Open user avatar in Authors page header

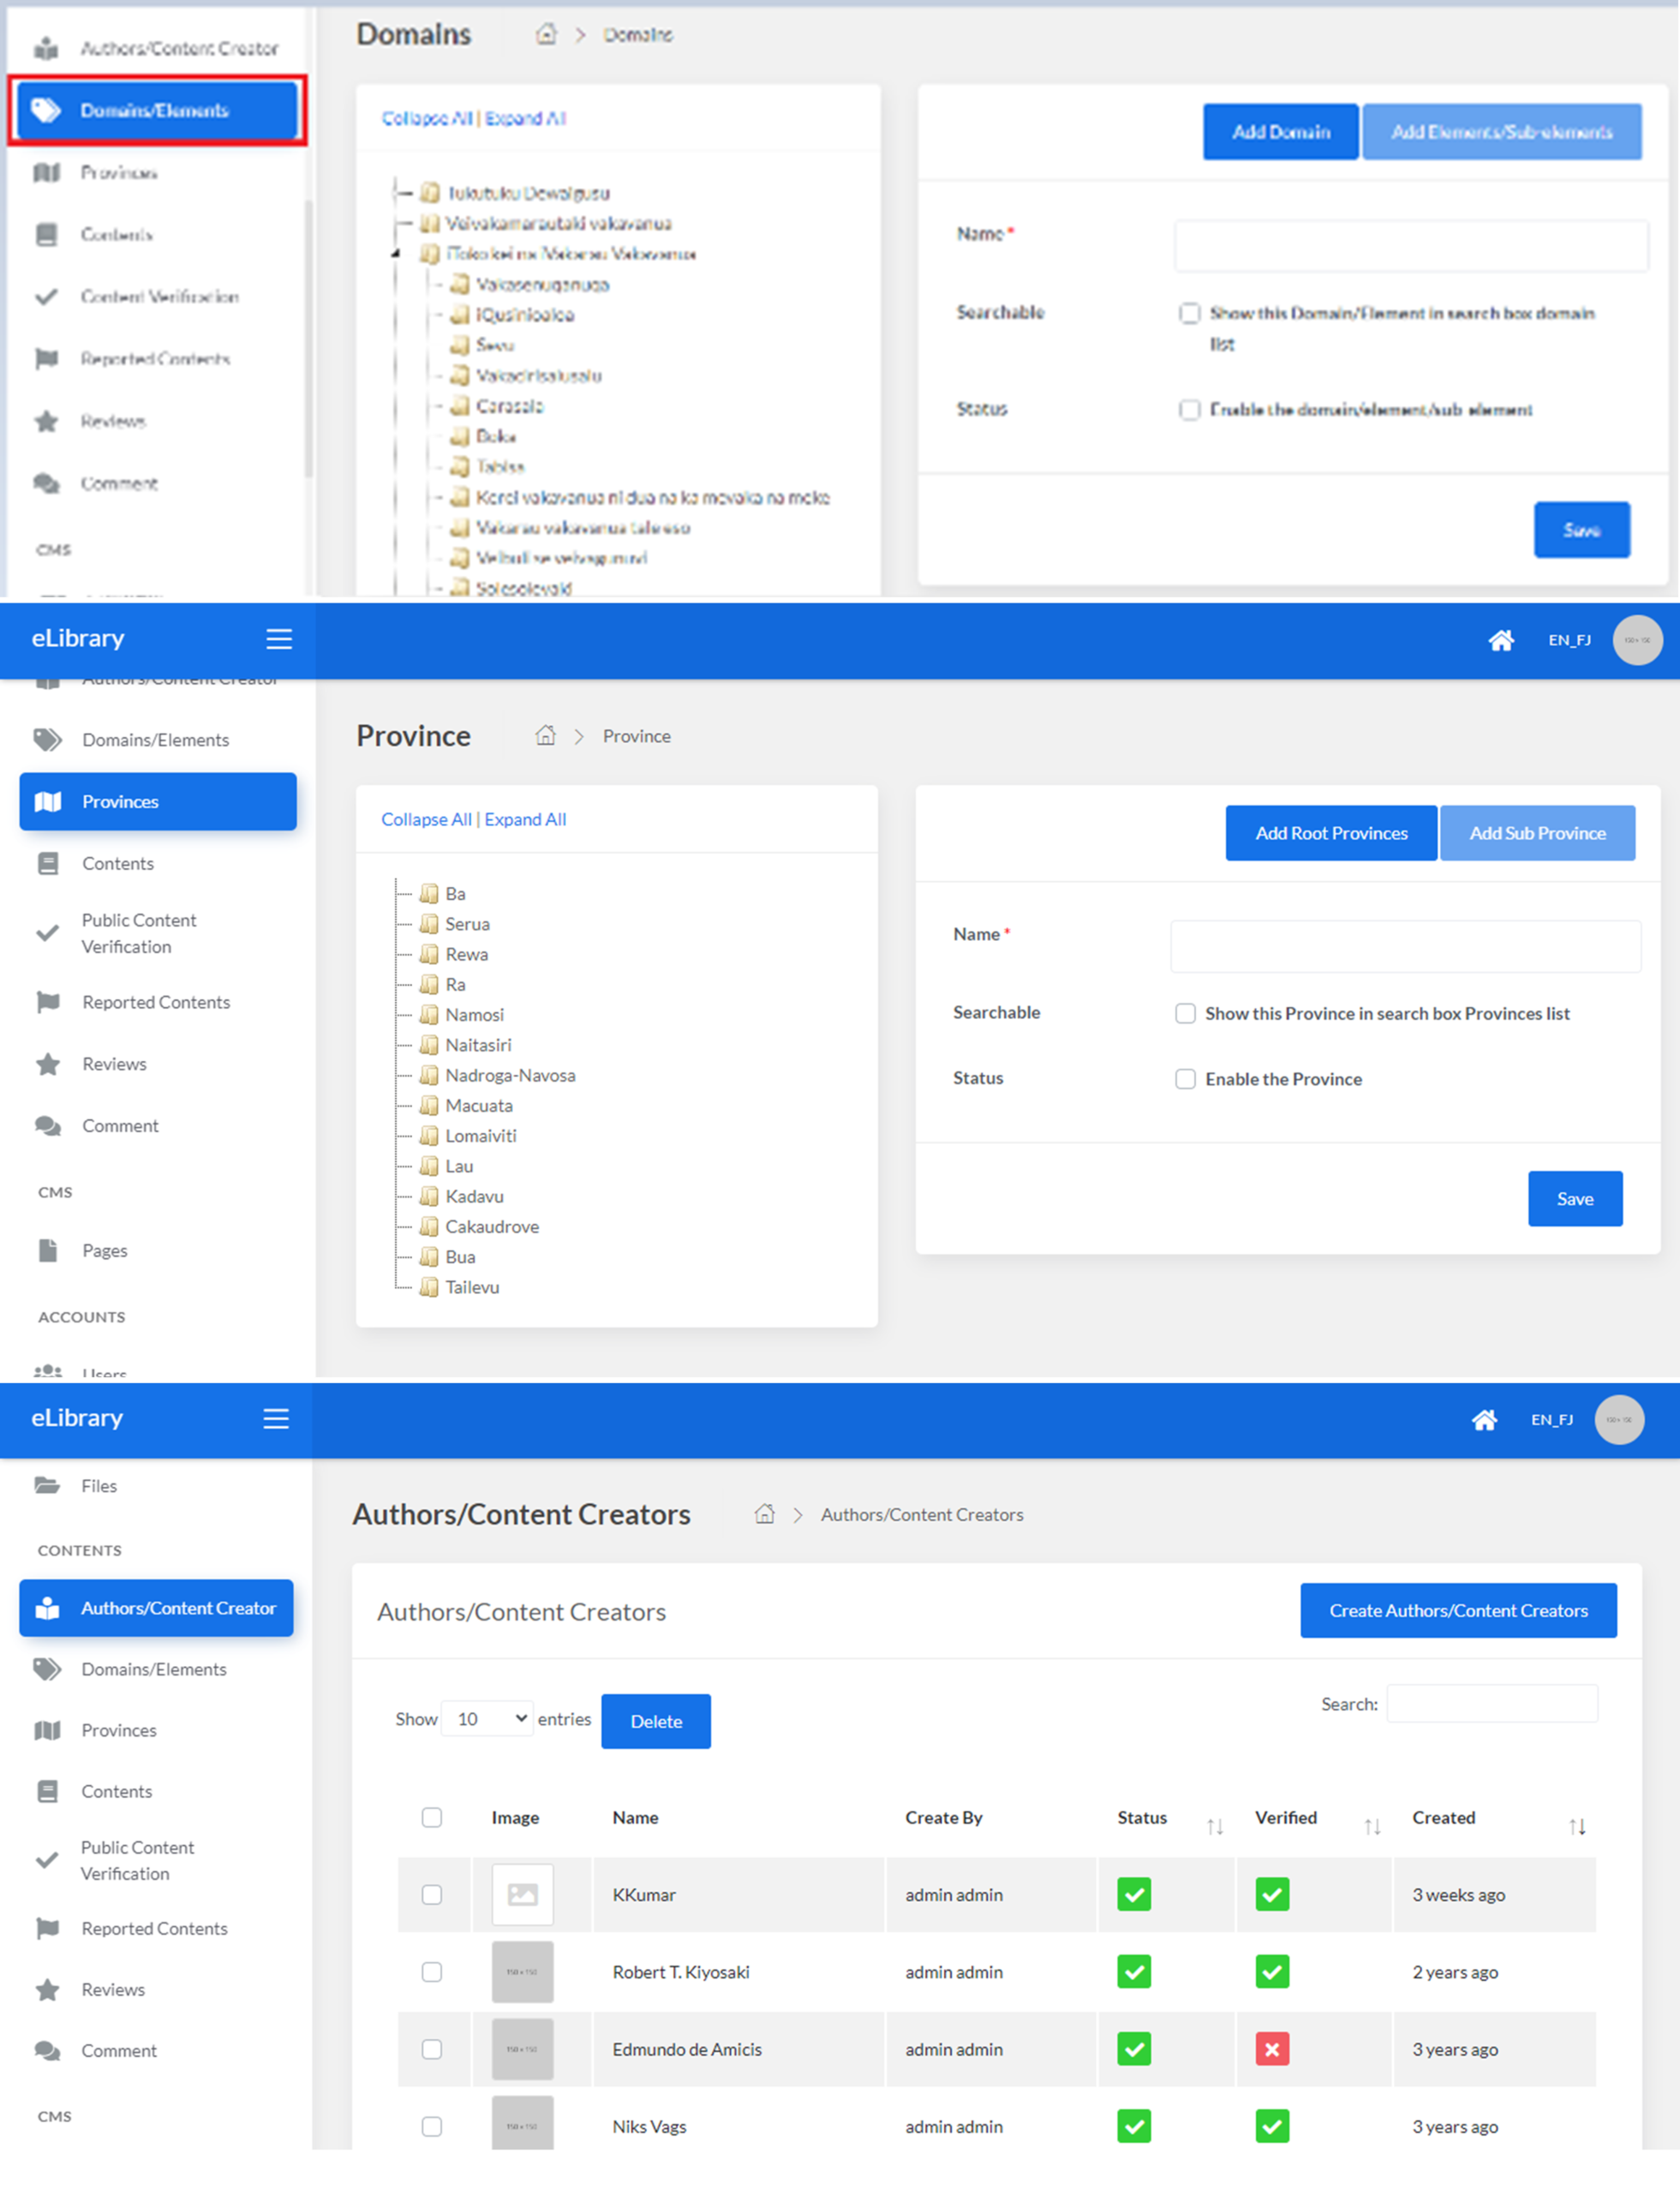click(1619, 1419)
